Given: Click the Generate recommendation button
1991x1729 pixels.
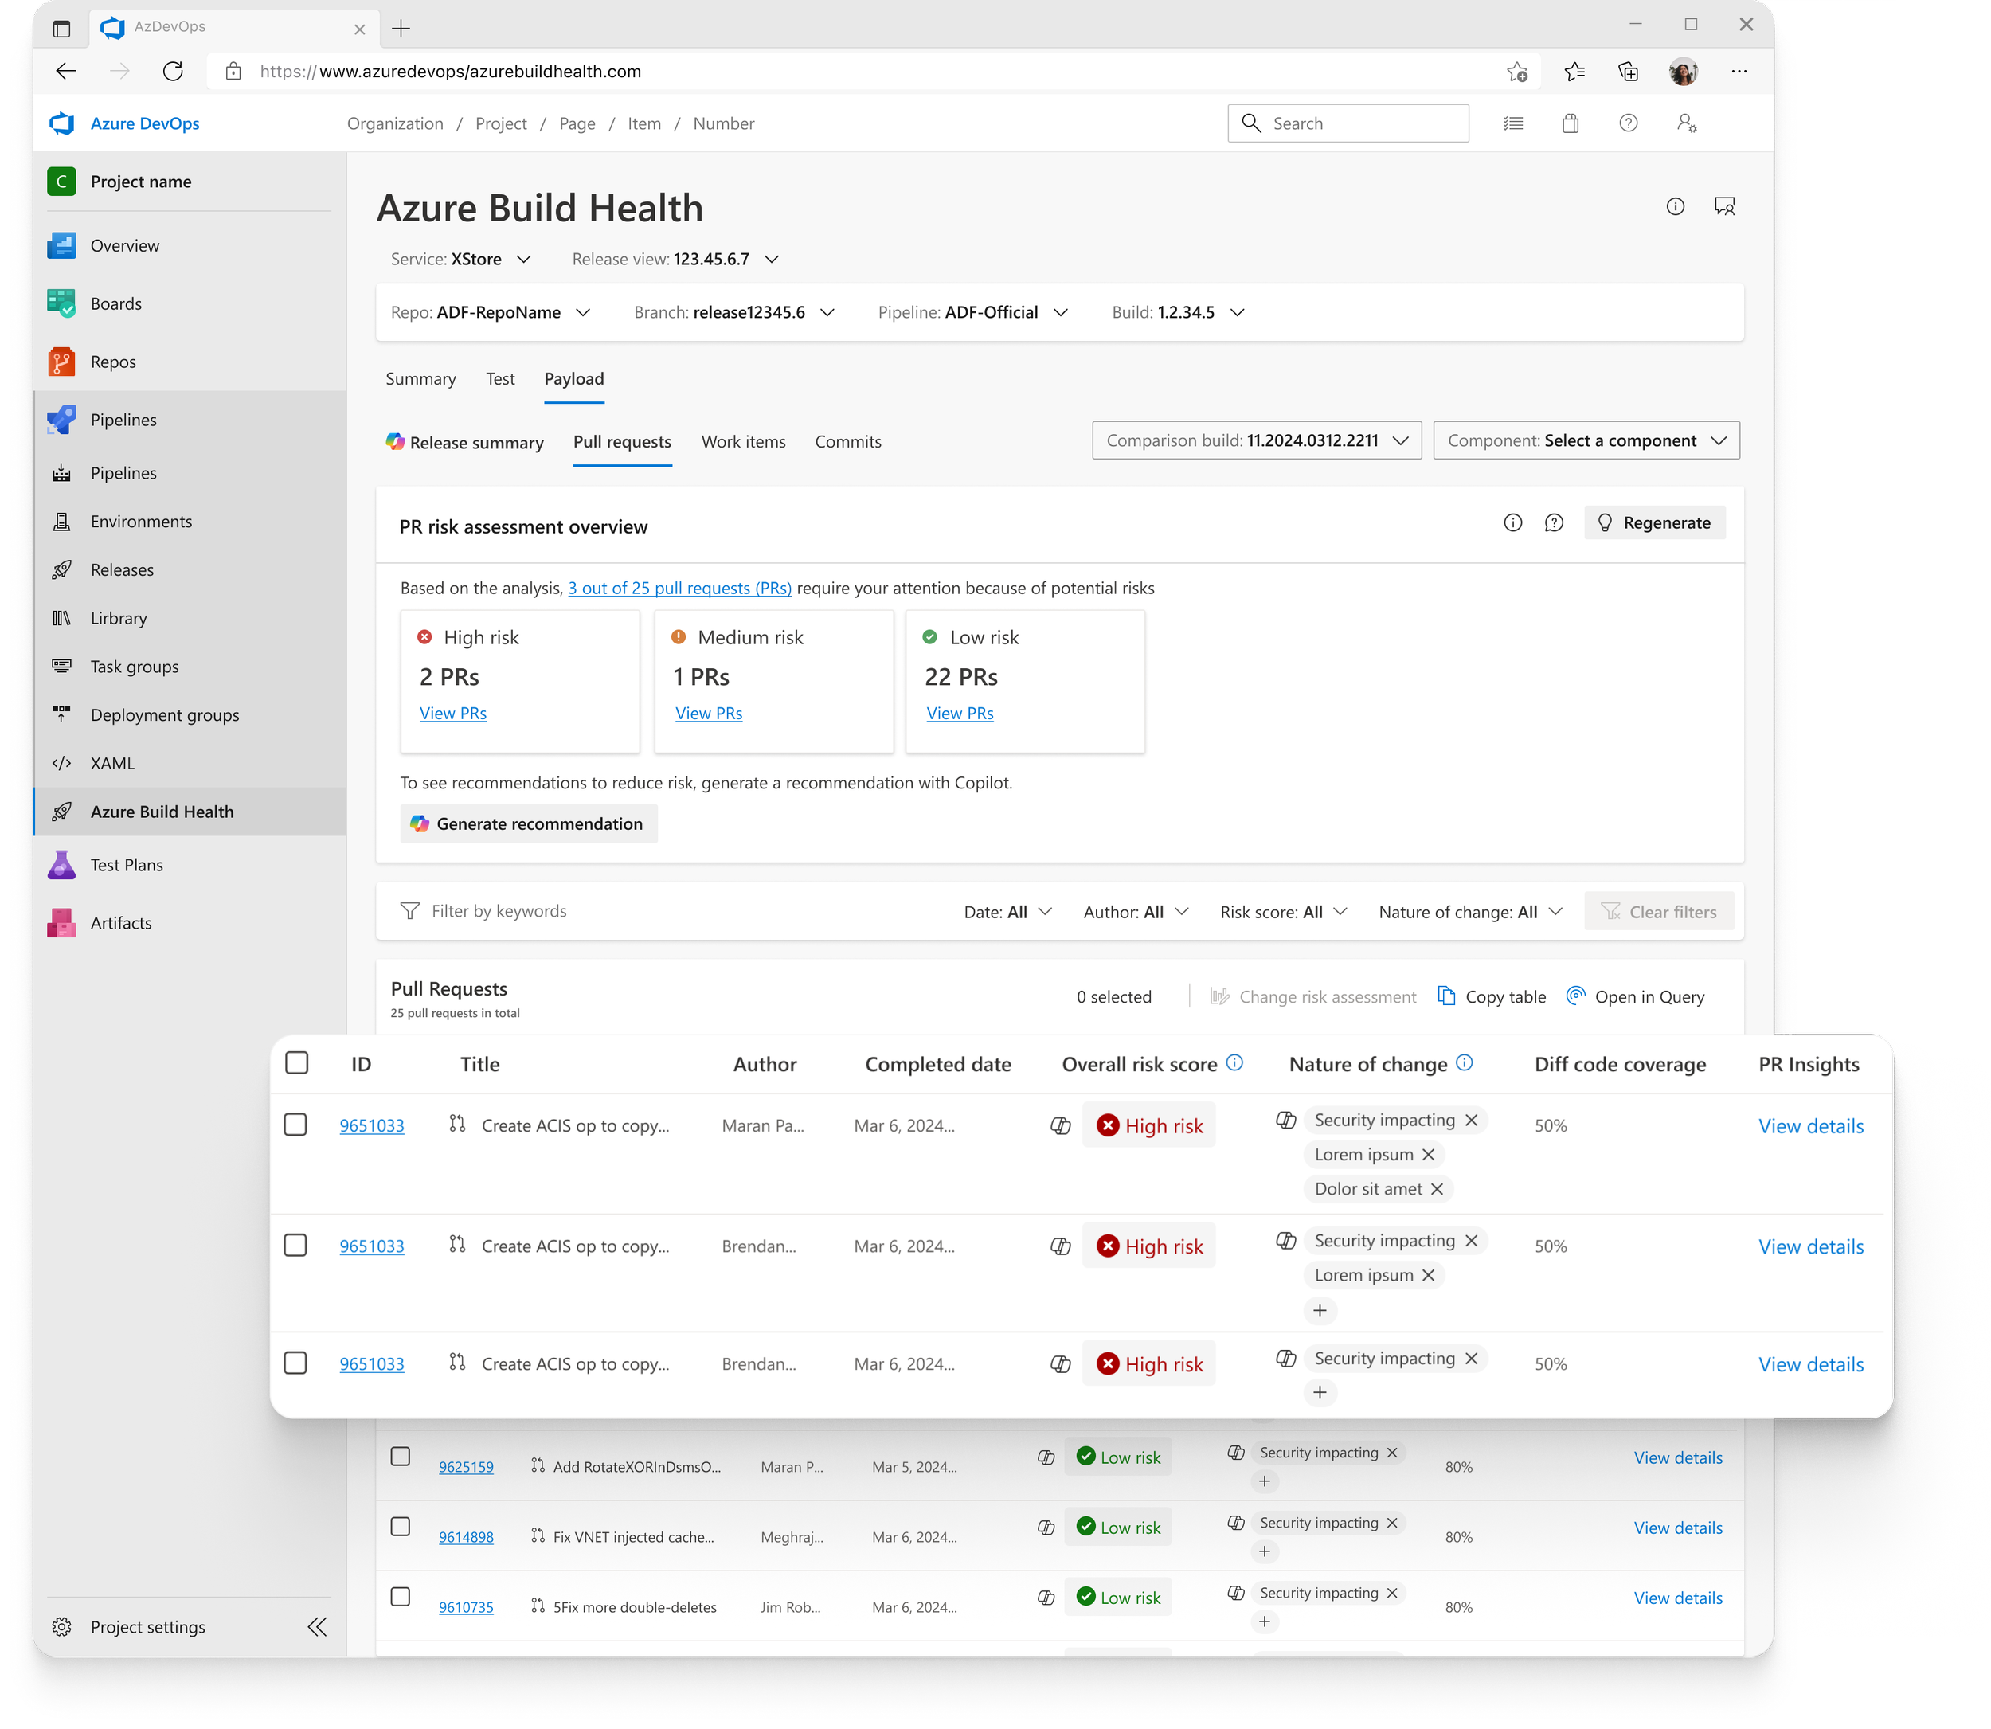Looking at the screenshot, I should click(x=529, y=824).
